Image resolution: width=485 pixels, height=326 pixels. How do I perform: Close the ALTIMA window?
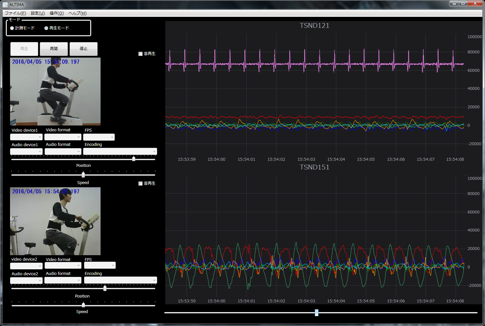[475, 4]
